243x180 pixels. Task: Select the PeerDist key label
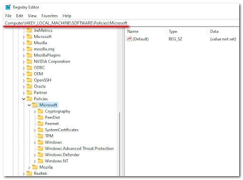tap(52, 117)
